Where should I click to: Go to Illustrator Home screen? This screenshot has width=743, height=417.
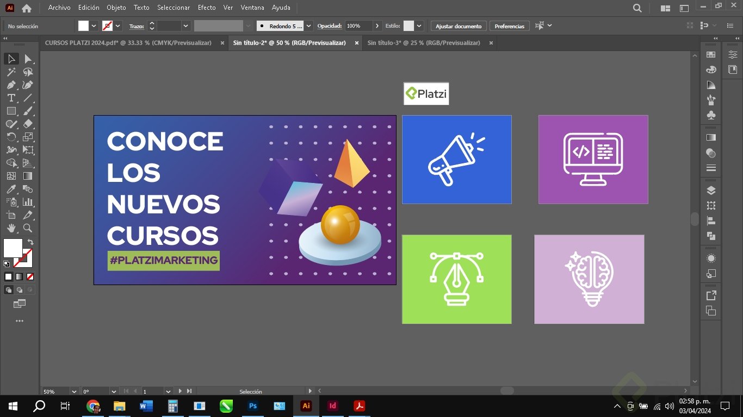(26, 8)
